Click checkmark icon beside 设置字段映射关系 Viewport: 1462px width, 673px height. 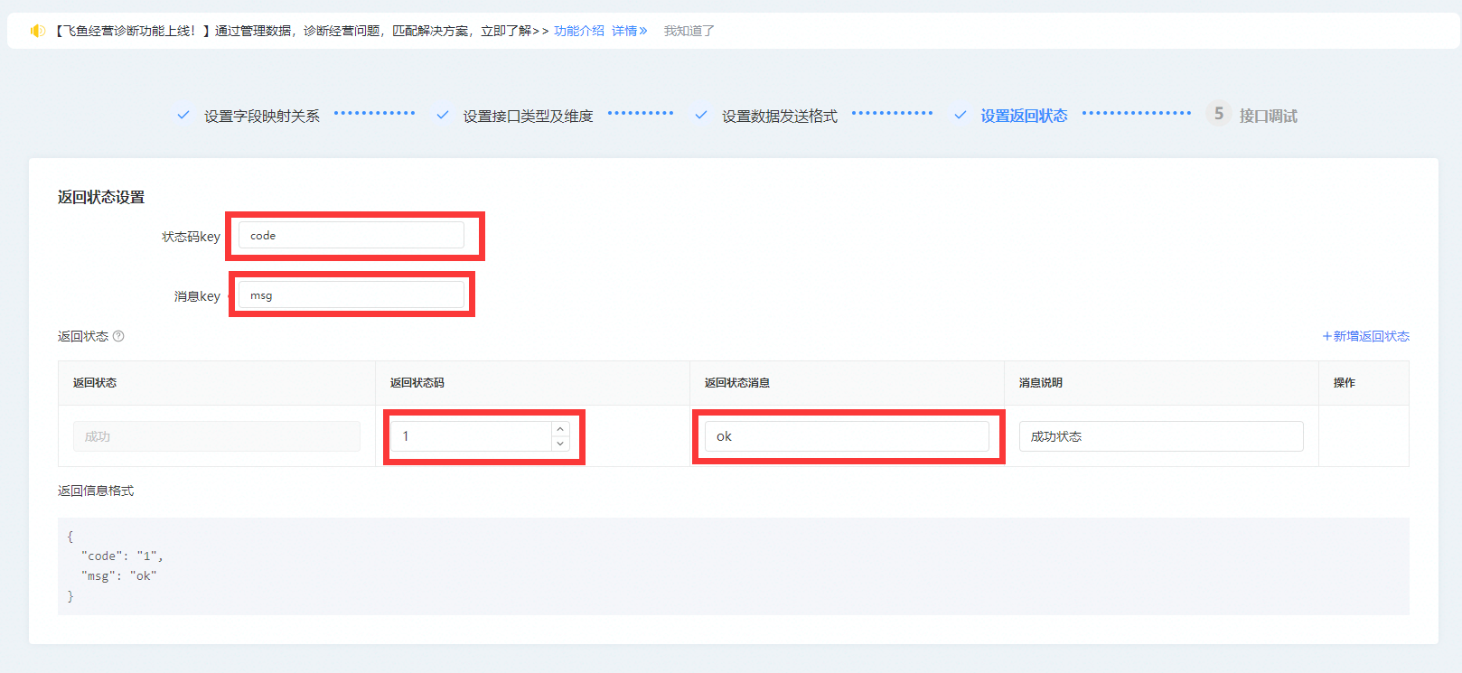click(183, 115)
